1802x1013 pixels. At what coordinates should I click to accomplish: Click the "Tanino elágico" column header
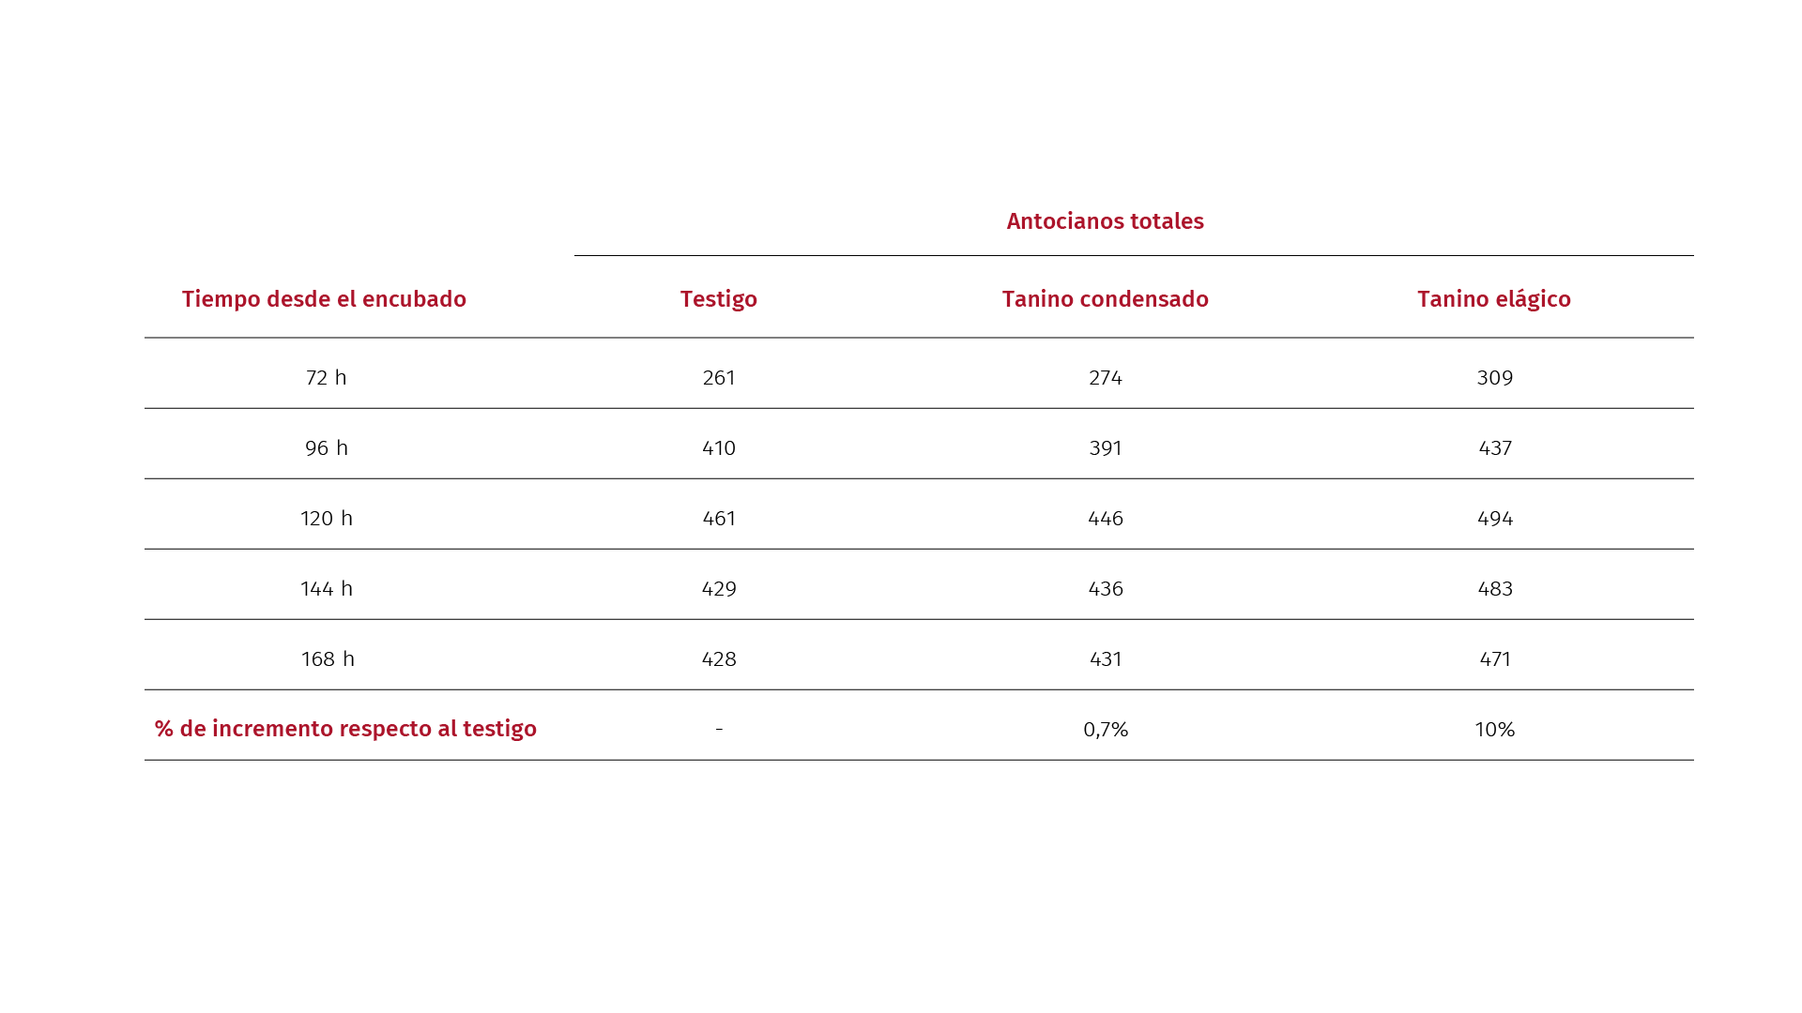pos(1493,299)
